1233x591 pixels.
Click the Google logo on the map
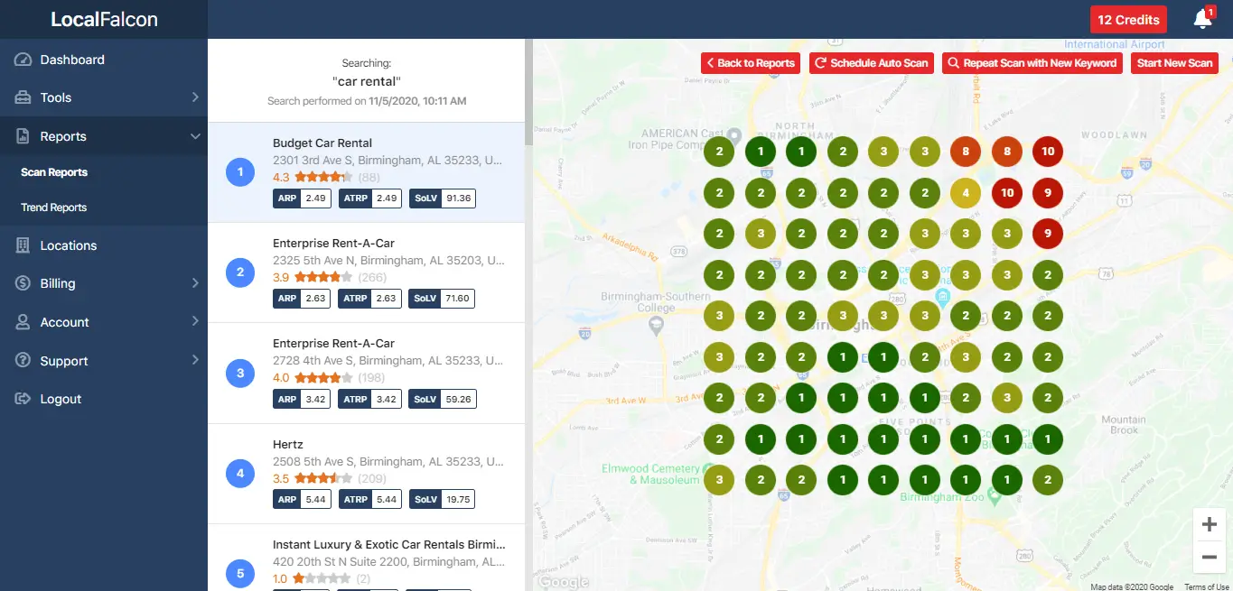pos(563,582)
